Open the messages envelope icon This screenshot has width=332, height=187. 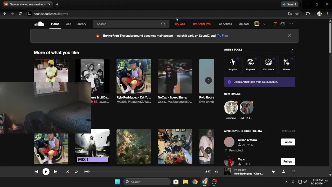coord(283,24)
